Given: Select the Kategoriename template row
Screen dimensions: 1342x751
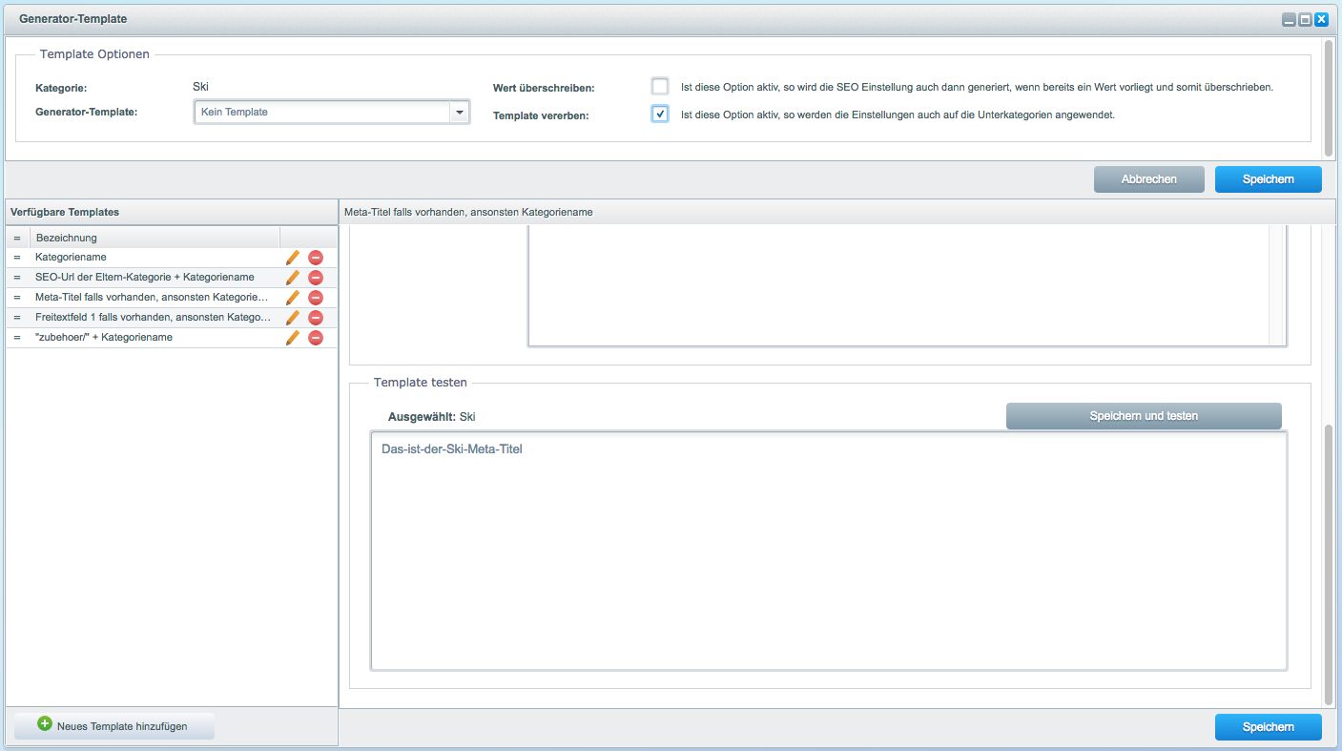Looking at the screenshot, I should point(172,258).
